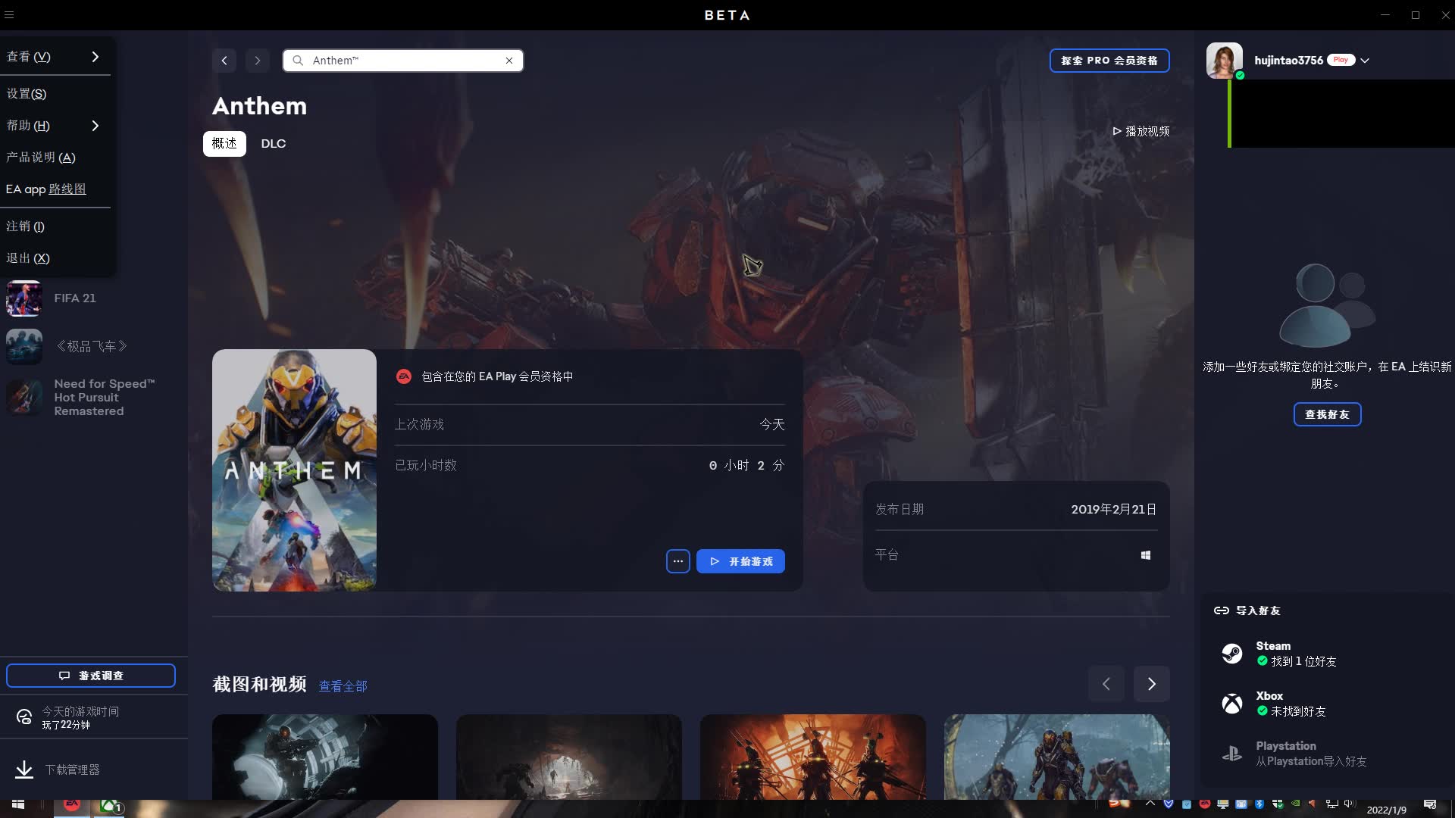
Task: Click Xbox taskbar icon
Action: (x=109, y=806)
